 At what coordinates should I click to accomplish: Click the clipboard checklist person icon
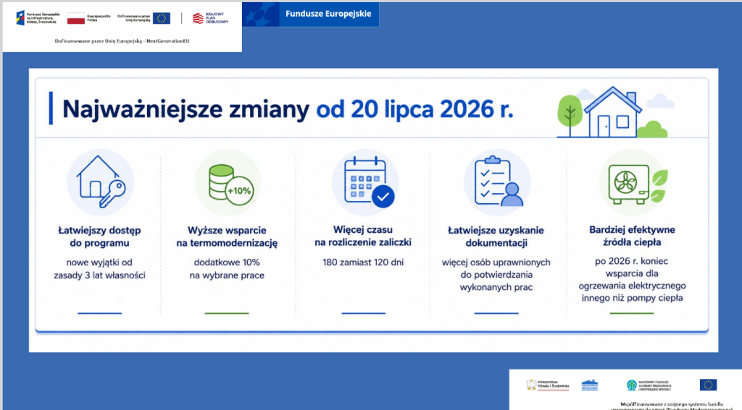coord(497,182)
